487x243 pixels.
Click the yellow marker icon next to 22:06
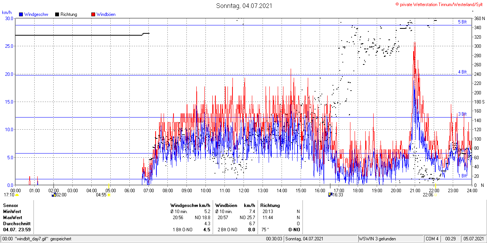[x=435, y=195]
